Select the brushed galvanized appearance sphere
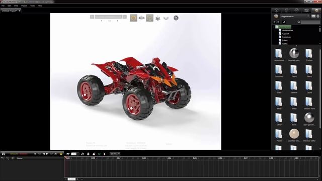The width and height of the screenshot is (322, 181). coord(294,53)
